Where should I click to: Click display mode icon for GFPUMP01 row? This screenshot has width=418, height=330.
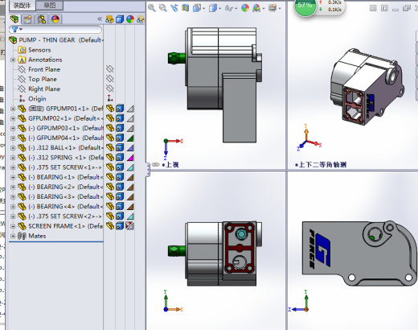click(120, 109)
